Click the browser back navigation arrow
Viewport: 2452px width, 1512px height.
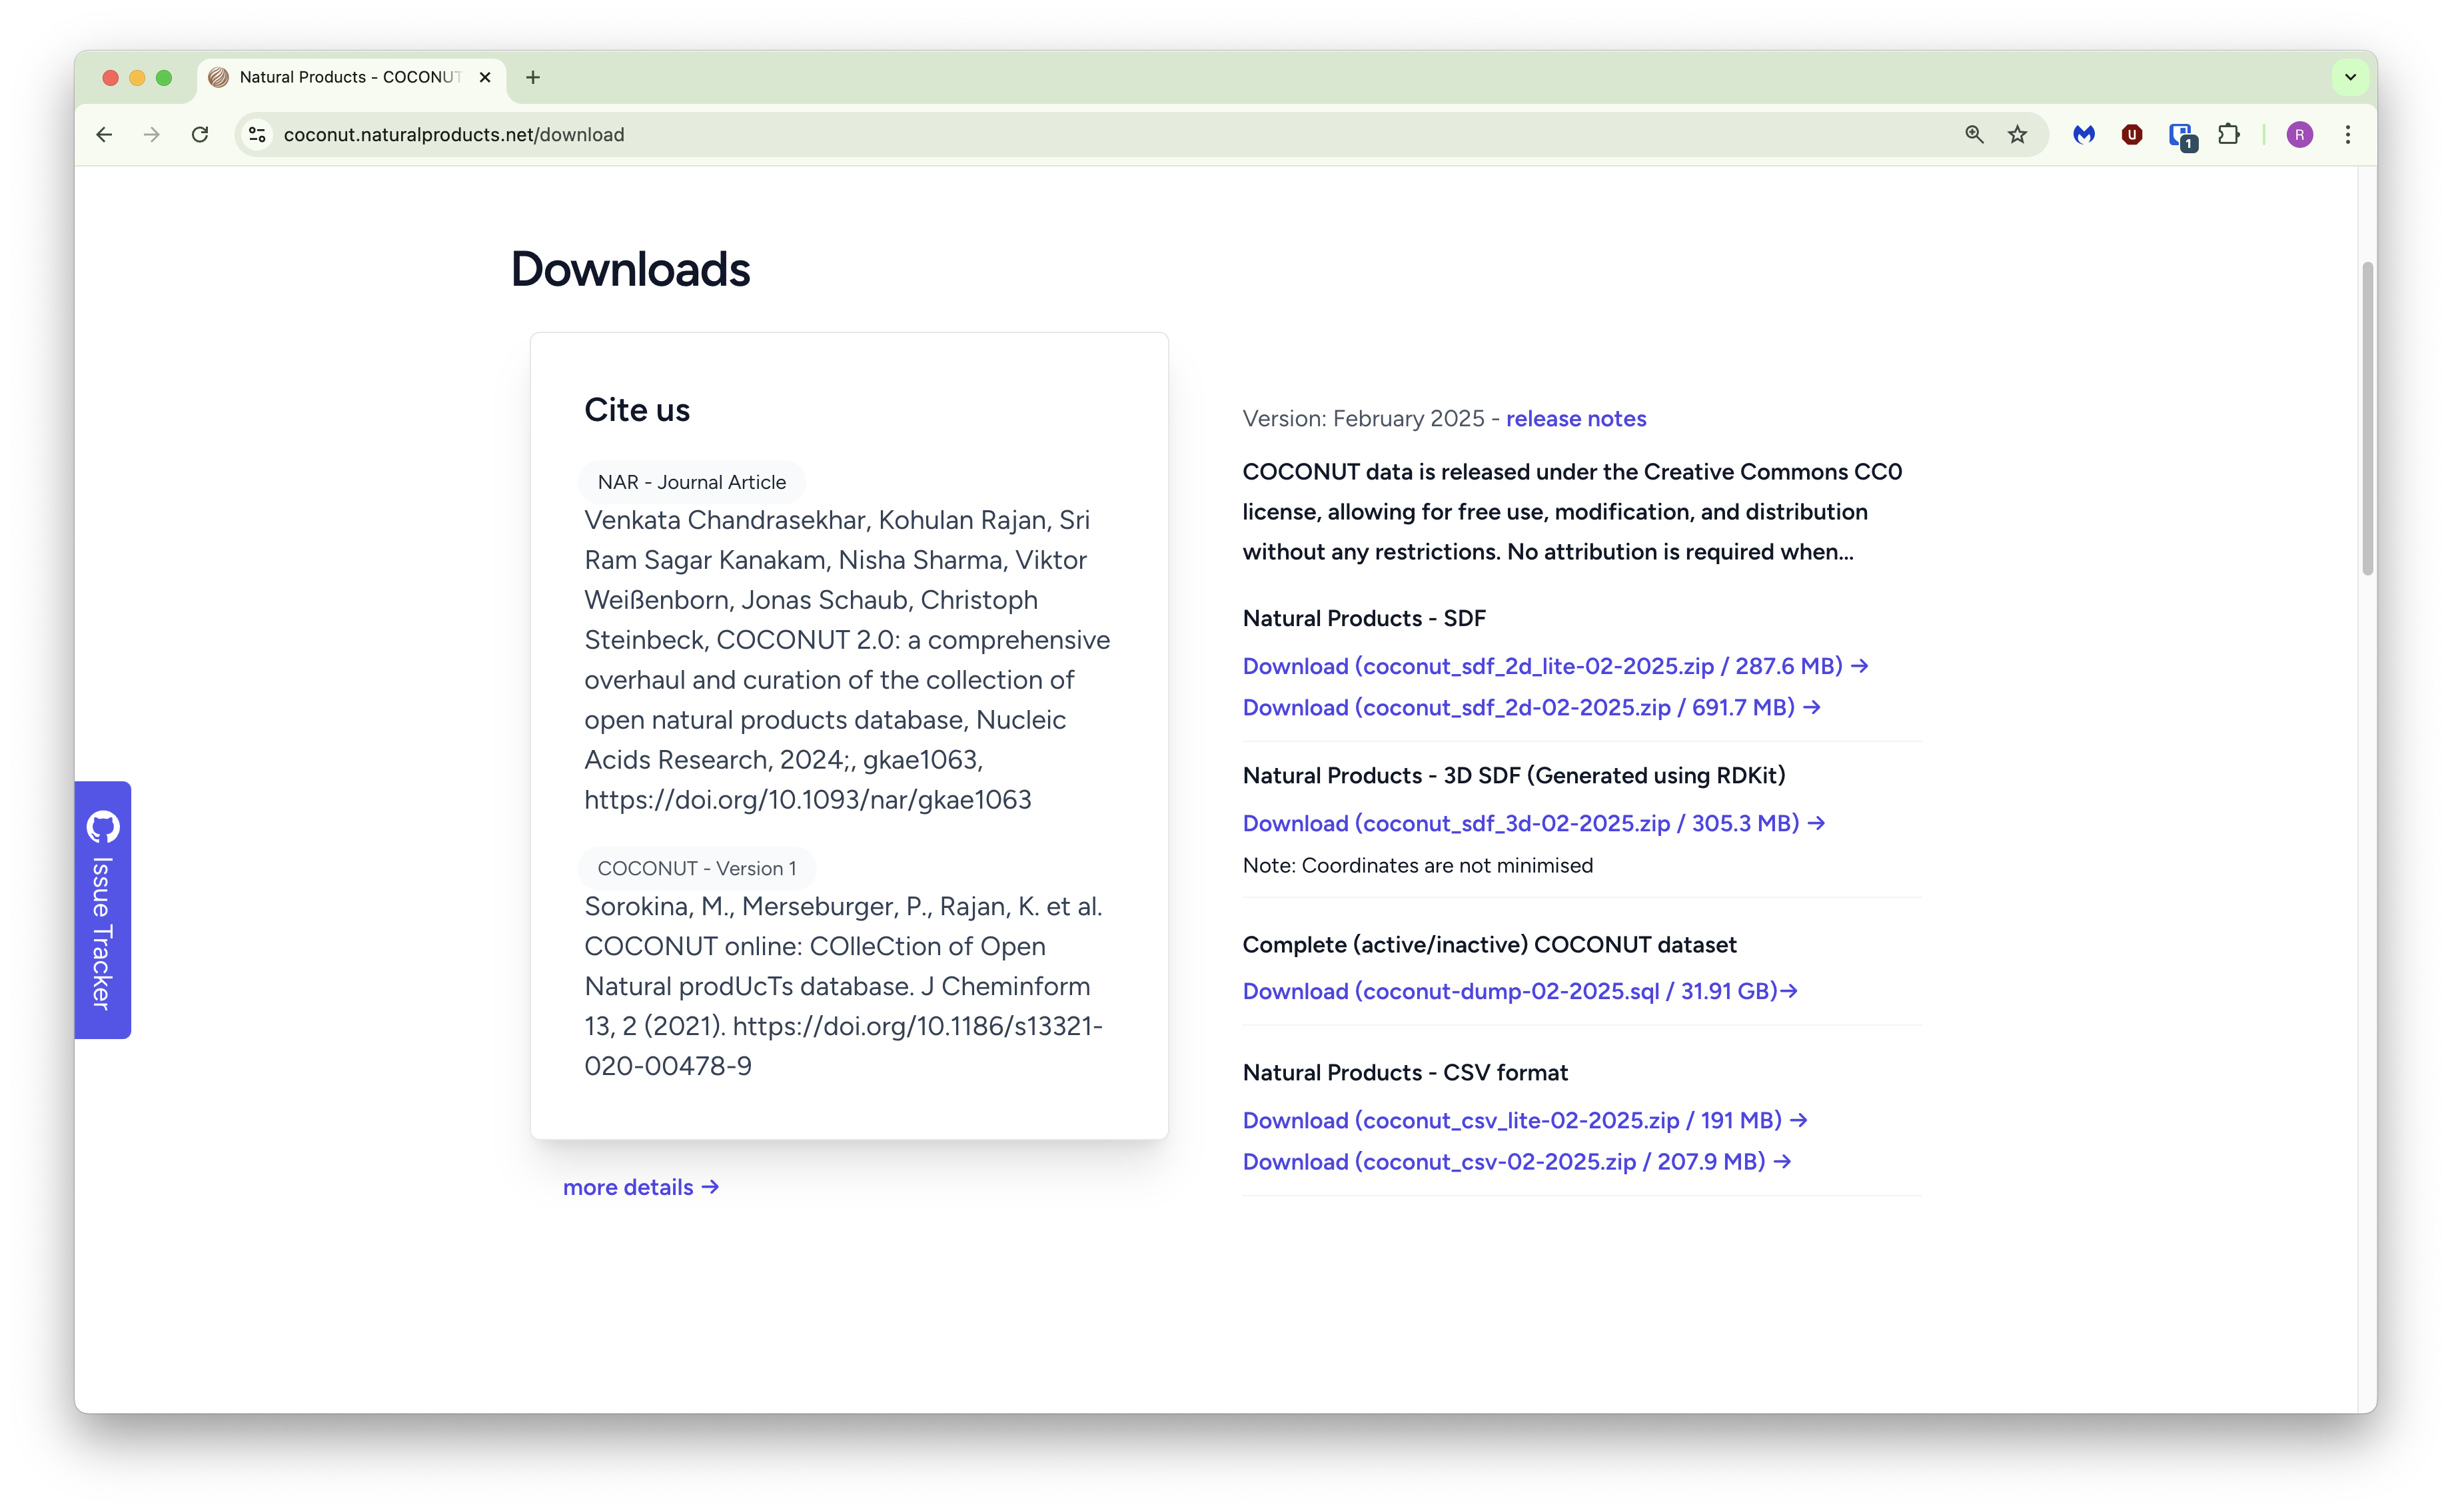(x=103, y=135)
